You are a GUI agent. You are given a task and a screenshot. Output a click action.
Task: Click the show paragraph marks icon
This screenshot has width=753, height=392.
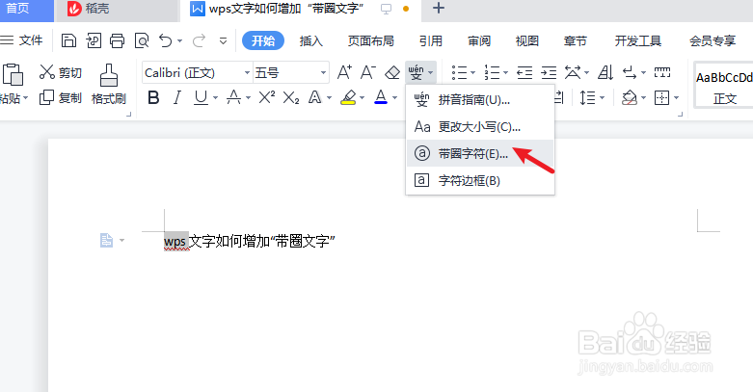630,73
